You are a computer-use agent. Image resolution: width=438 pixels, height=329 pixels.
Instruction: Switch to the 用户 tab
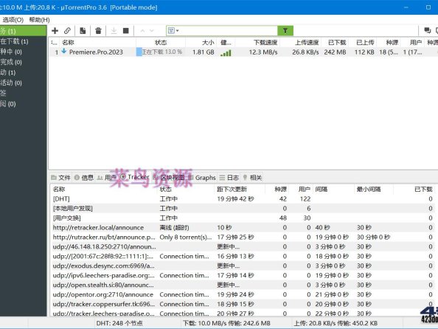[x=106, y=178]
